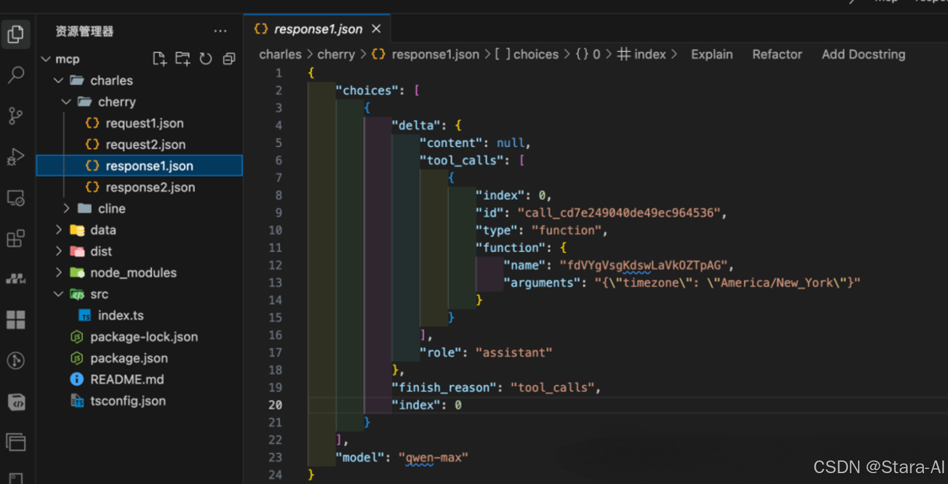Screen dimensions: 948x484
Task: Switch to the response1.json editor tab
Action: (x=317, y=29)
